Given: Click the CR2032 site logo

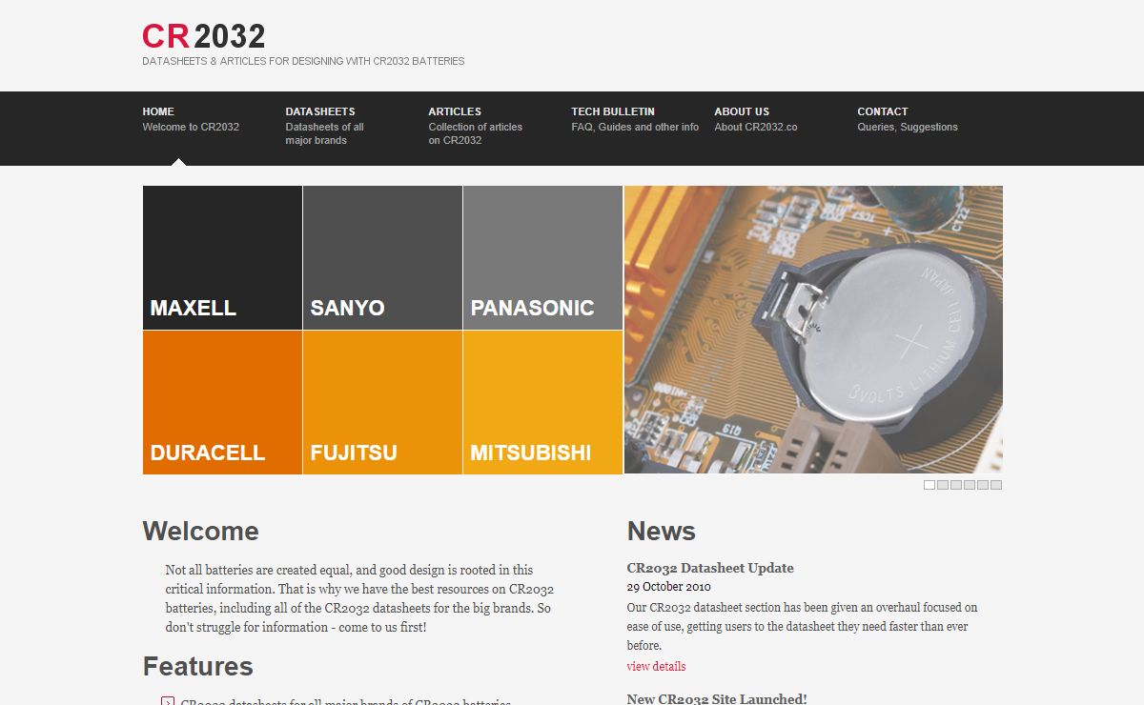Looking at the screenshot, I should coord(204,36).
